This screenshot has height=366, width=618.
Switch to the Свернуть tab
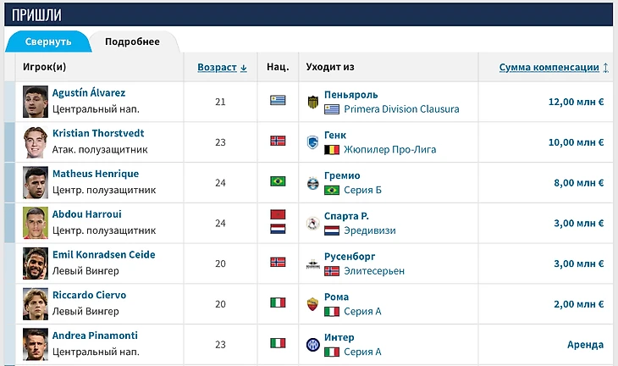[x=47, y=42]
